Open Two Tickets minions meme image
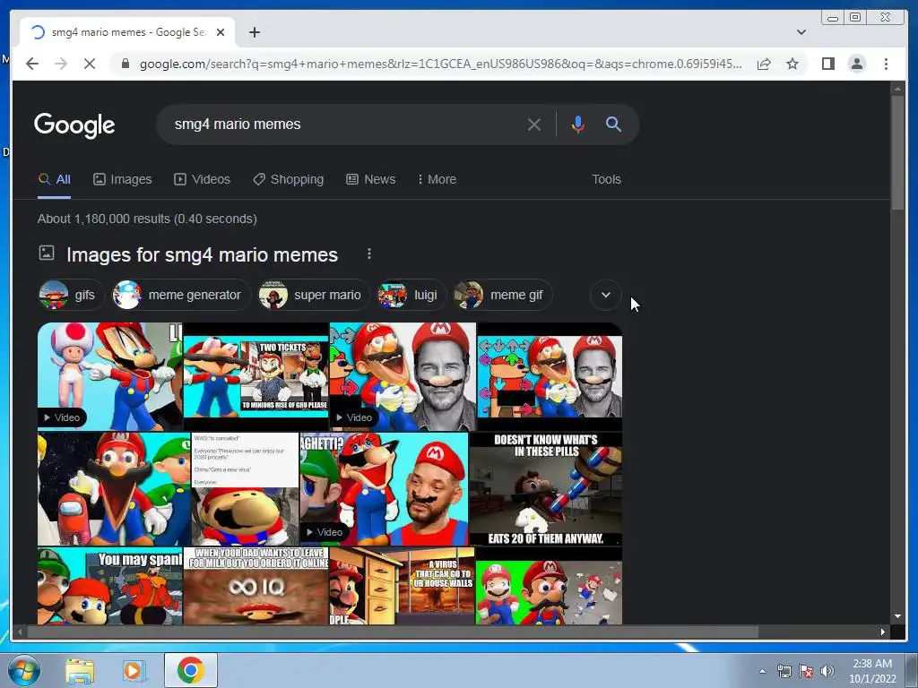This screenshot has height=688, width=918. [255, 376]
